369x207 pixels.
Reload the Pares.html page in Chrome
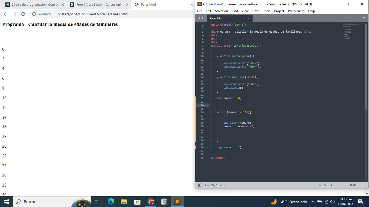coord(23,14)
